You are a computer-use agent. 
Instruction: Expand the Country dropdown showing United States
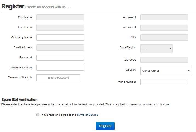(166, 71)
